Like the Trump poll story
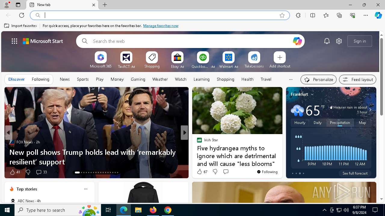 coord(15,172)
